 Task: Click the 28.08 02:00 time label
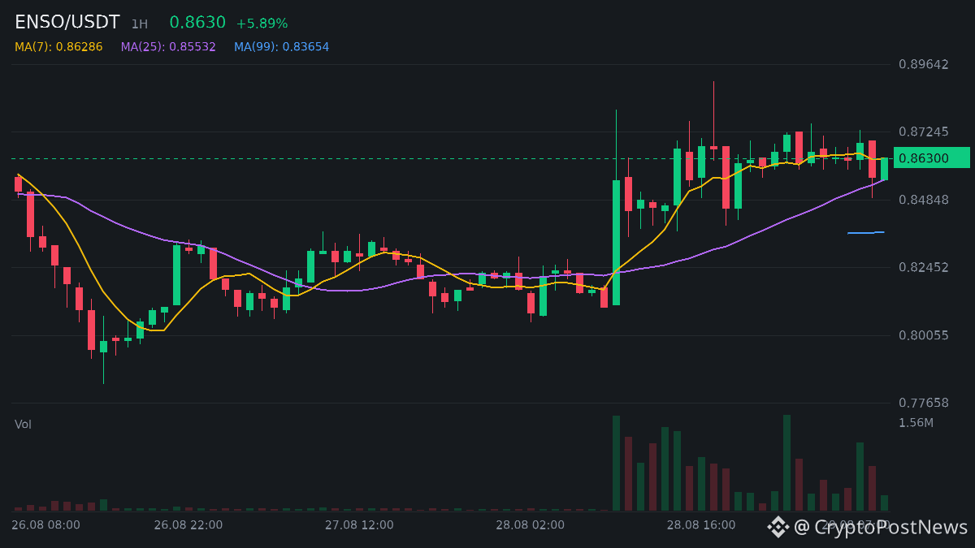point(530,525)
